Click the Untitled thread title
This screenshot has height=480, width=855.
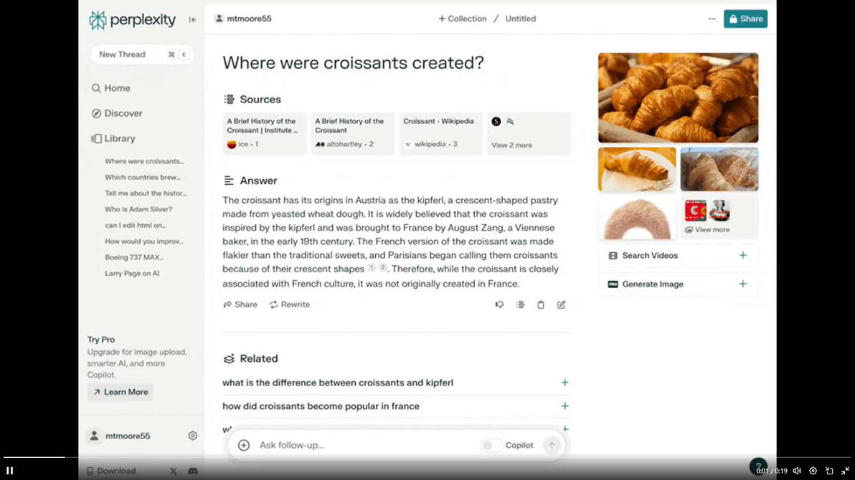pos(520,19)
